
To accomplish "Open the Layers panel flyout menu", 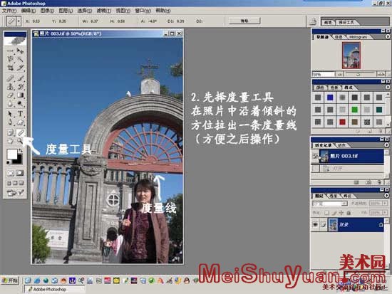I will click(386, 196).
